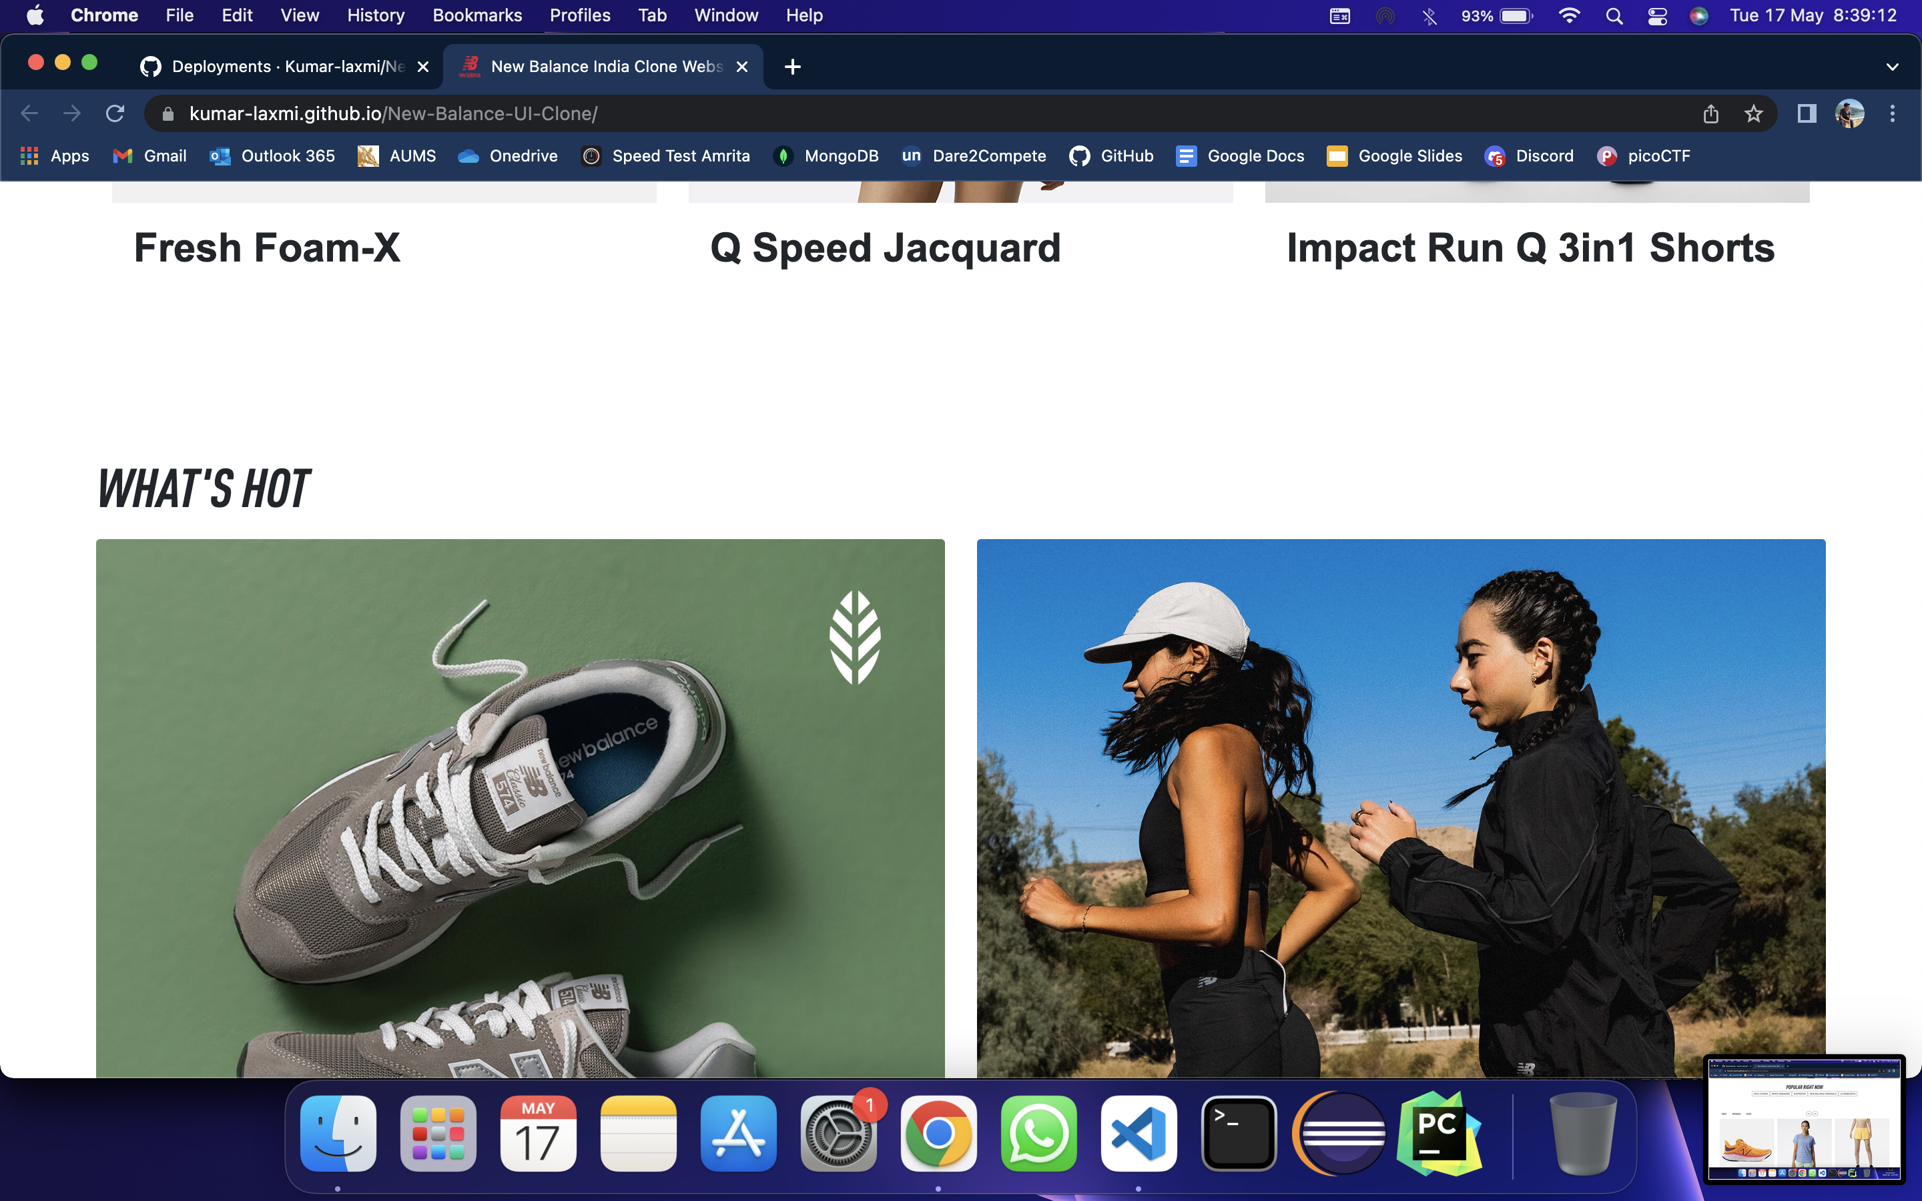1922x1201 pixels.
Task: Open Chrome's three-dot menu
Action: [x=1893, y=113]
